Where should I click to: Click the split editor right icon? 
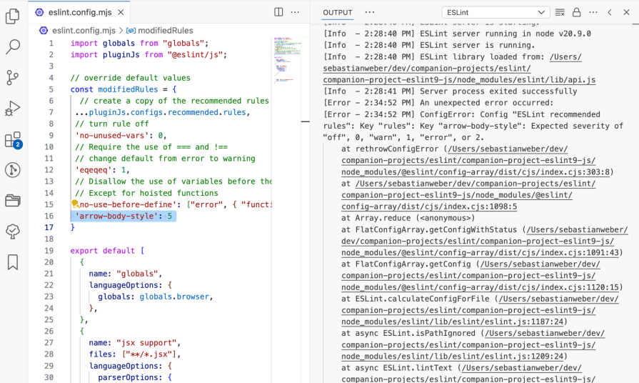click(278, 12)
